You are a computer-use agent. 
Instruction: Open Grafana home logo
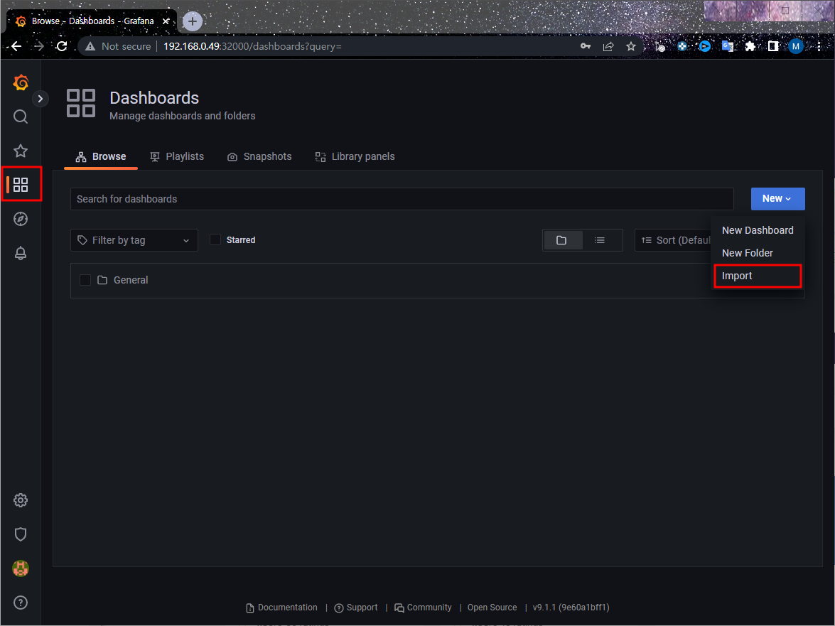(21, 82)
